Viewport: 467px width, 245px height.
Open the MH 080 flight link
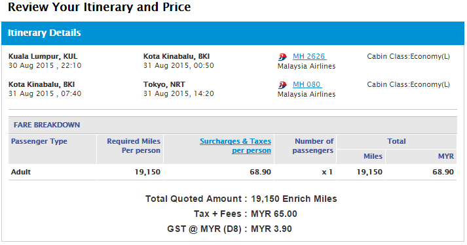click(307, 84)
